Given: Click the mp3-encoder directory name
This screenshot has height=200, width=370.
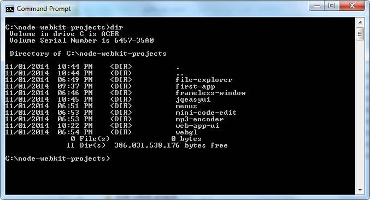Looking at the screenshot, I should (199, 119).
